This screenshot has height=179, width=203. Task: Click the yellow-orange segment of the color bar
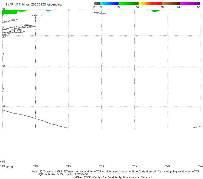point(146,3)
